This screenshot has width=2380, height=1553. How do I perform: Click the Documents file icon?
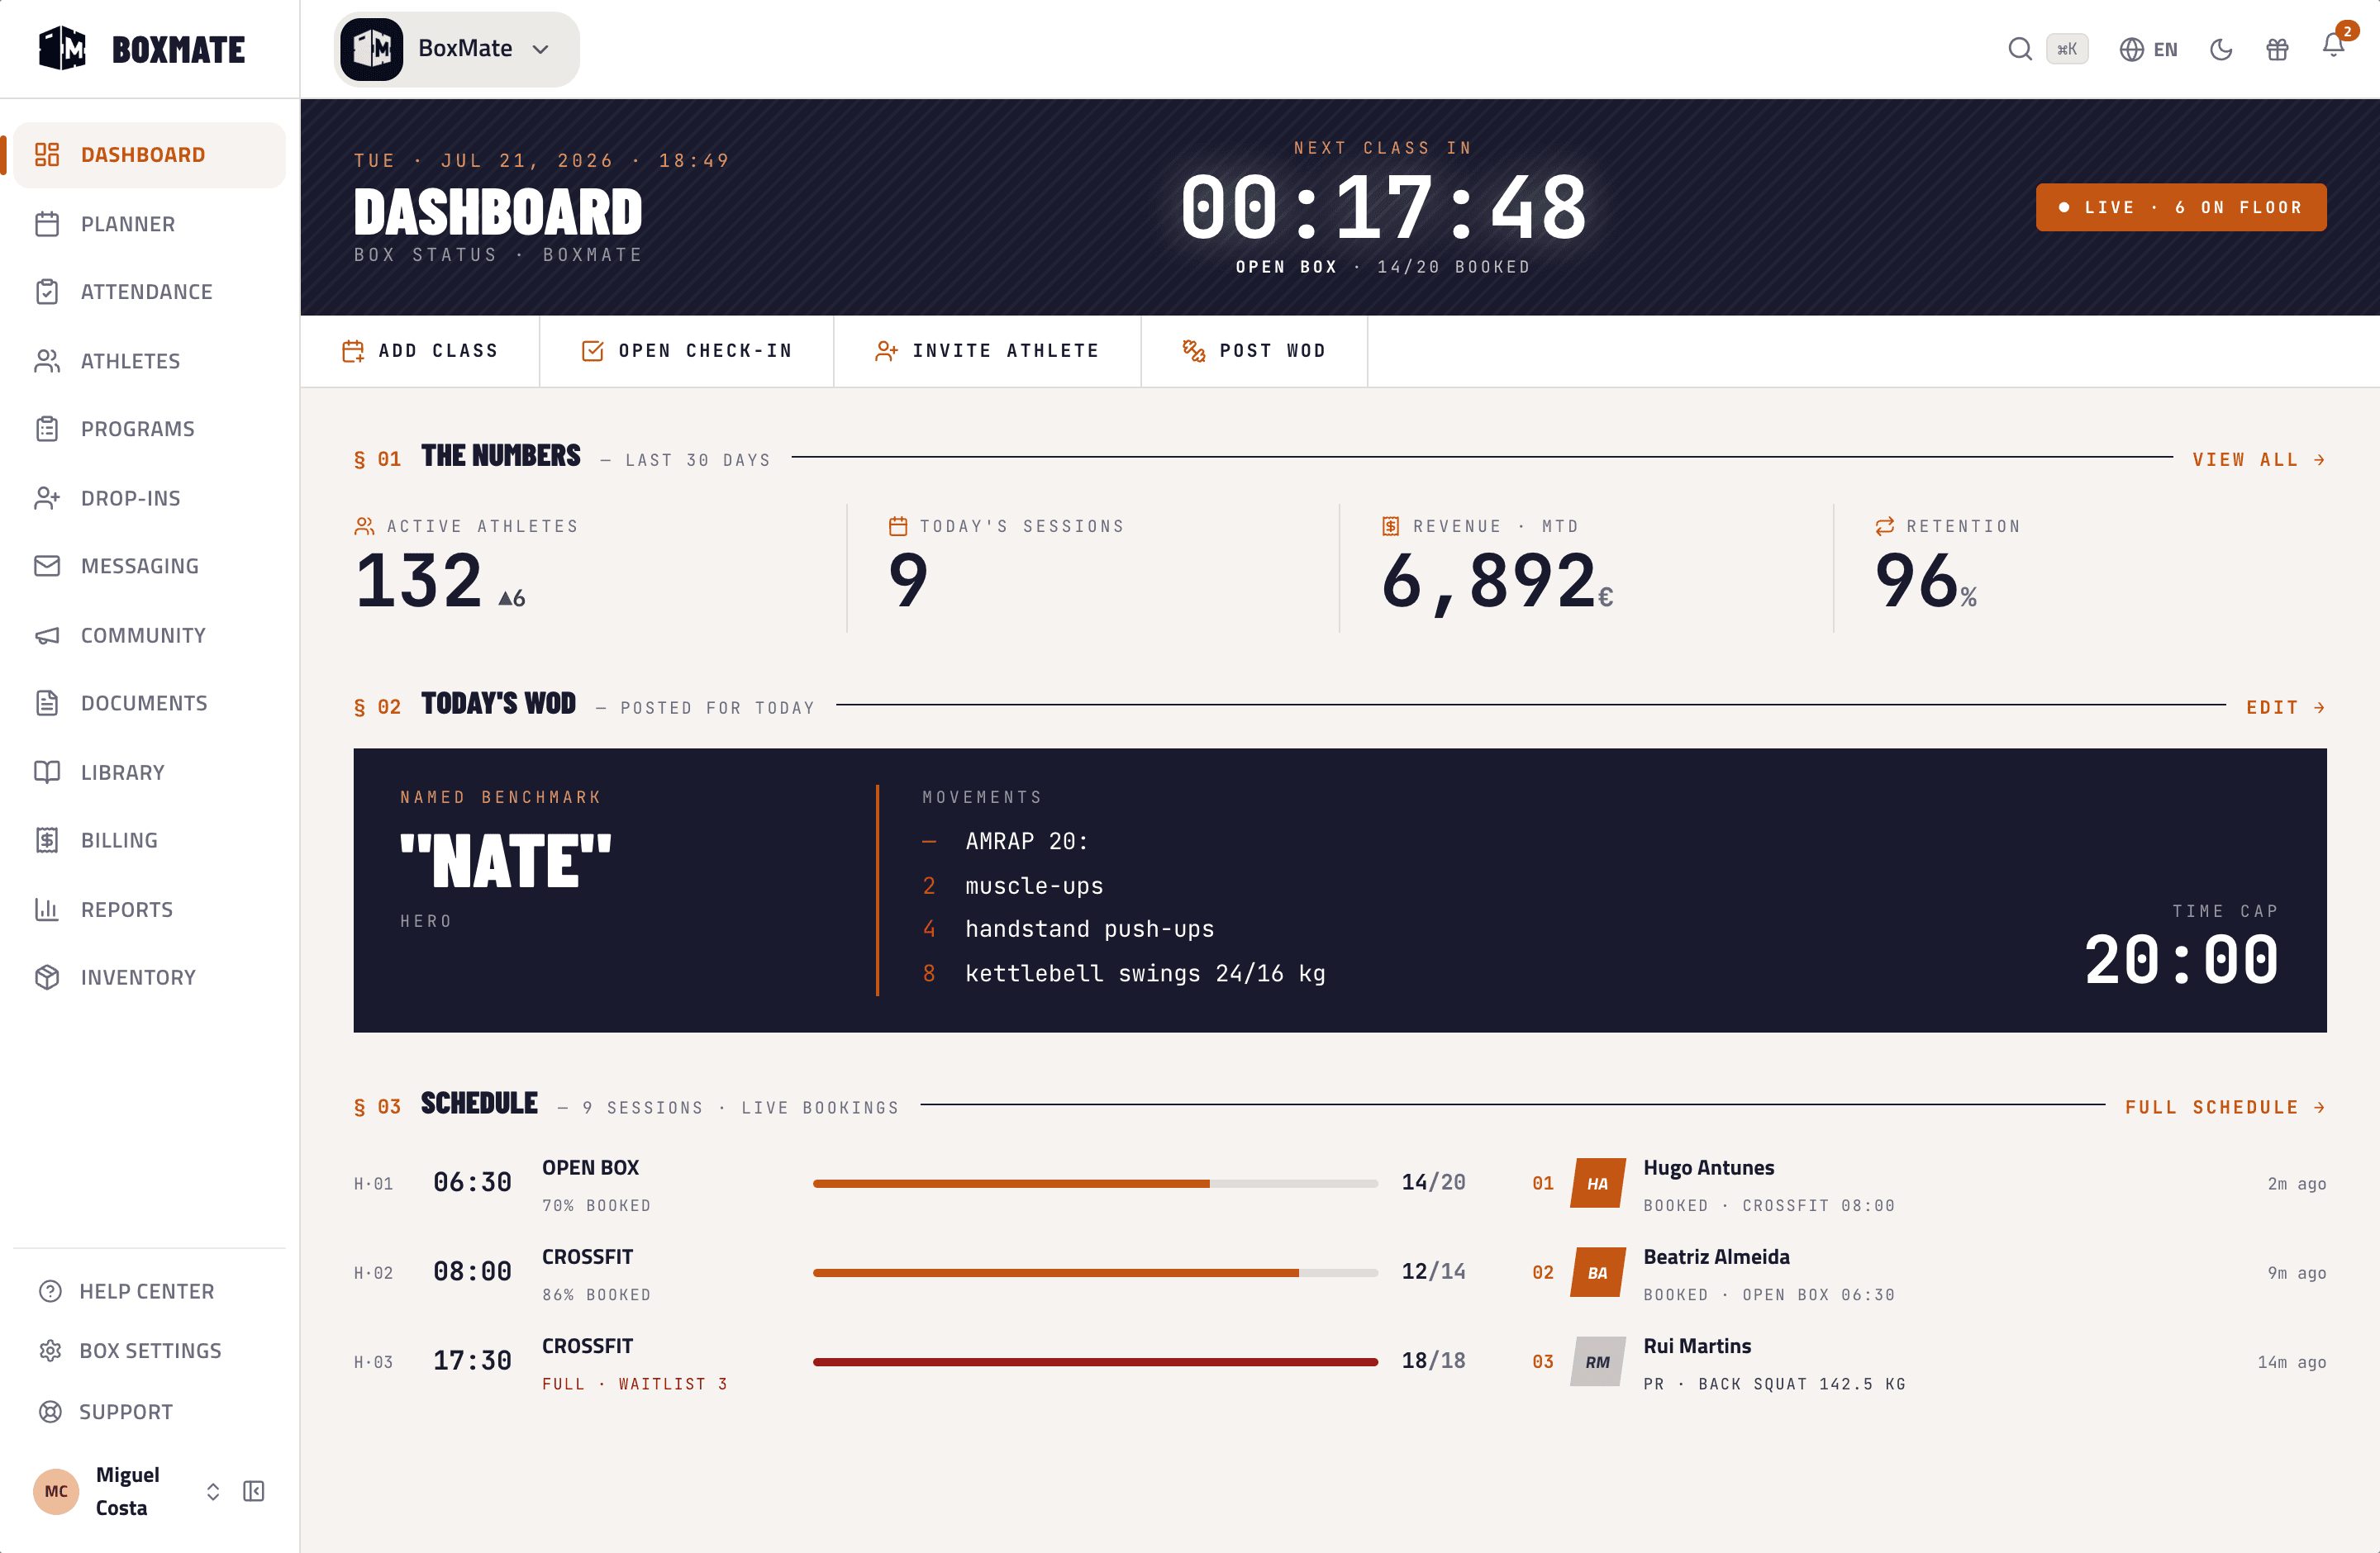(x=47, y=704)
